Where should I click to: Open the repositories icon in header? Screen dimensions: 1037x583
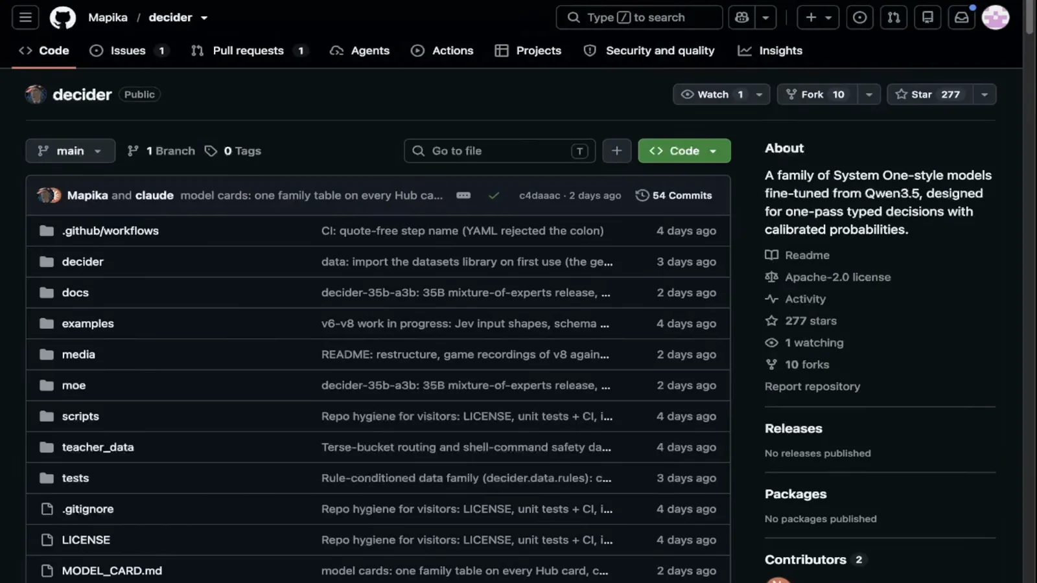coord(927,17)
